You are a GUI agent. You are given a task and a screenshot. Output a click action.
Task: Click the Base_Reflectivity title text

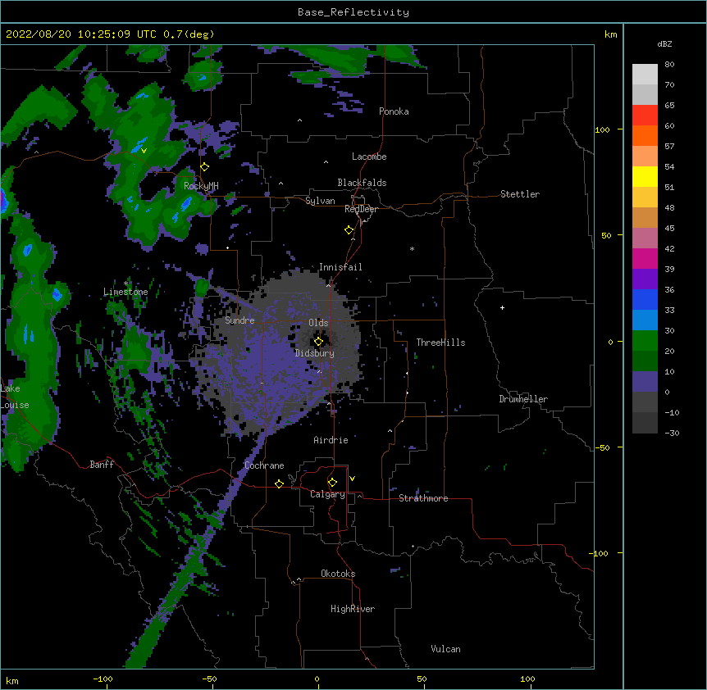353,12
